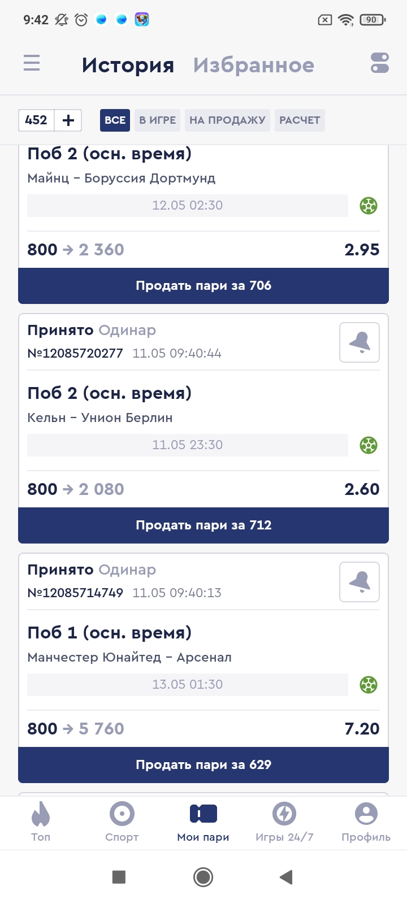
Task: Tap football icon on Кельн match
Action: 369,445
